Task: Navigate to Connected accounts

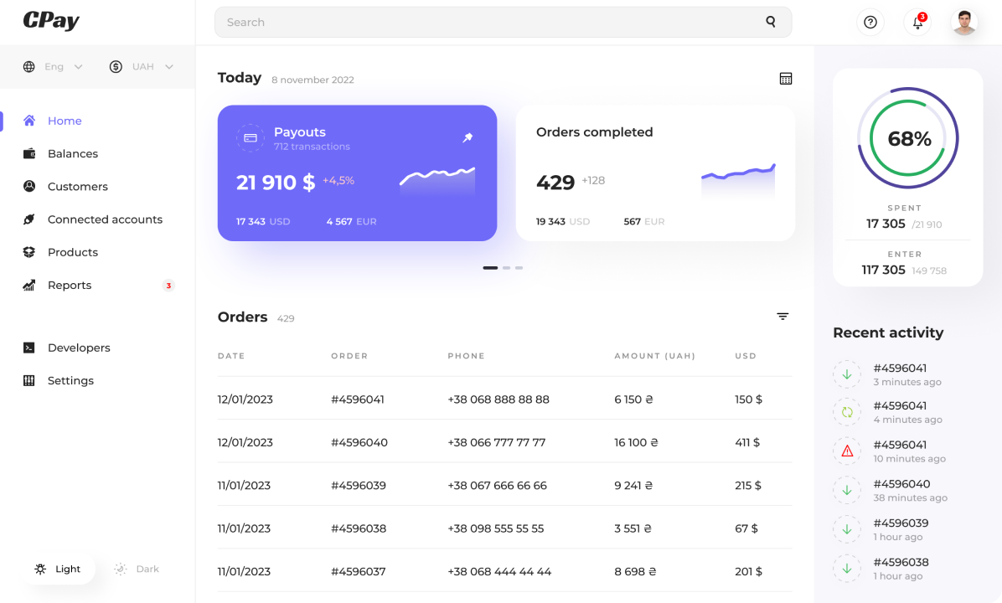Action: pyautogui.click(x=105, y=219)
